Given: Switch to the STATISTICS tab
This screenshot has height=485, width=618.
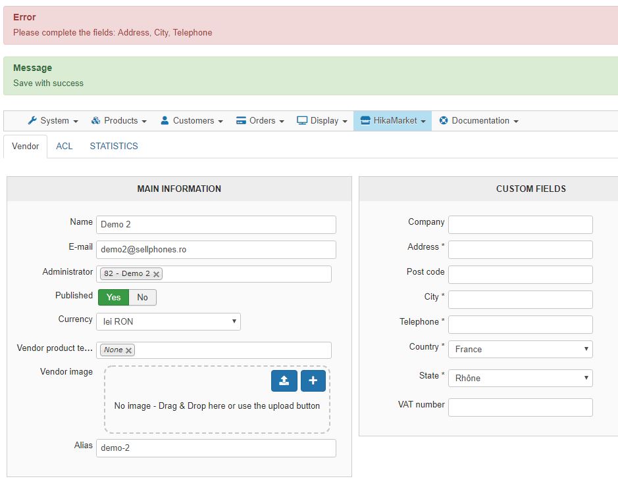Looking at the screenshot, I should click(114, 146).
